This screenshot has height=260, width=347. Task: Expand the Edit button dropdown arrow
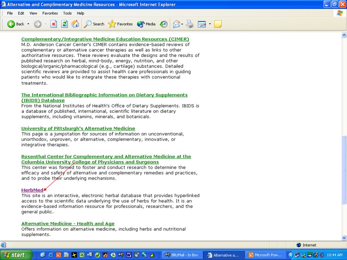(210, 24)
